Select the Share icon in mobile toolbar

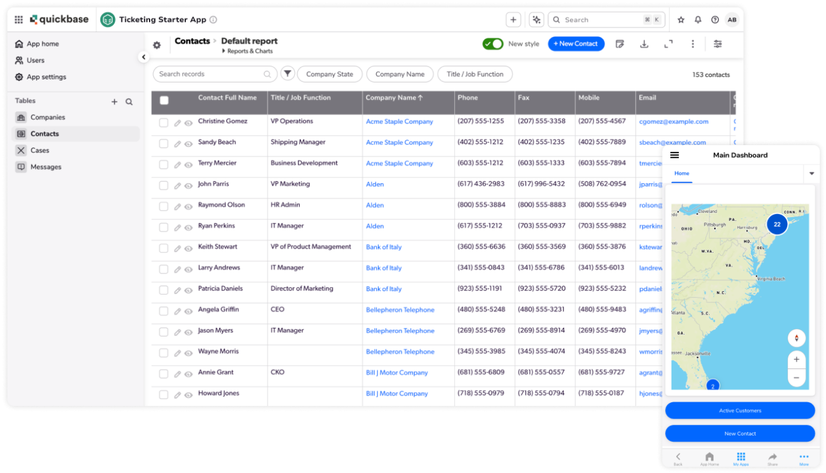coord(773,457)
